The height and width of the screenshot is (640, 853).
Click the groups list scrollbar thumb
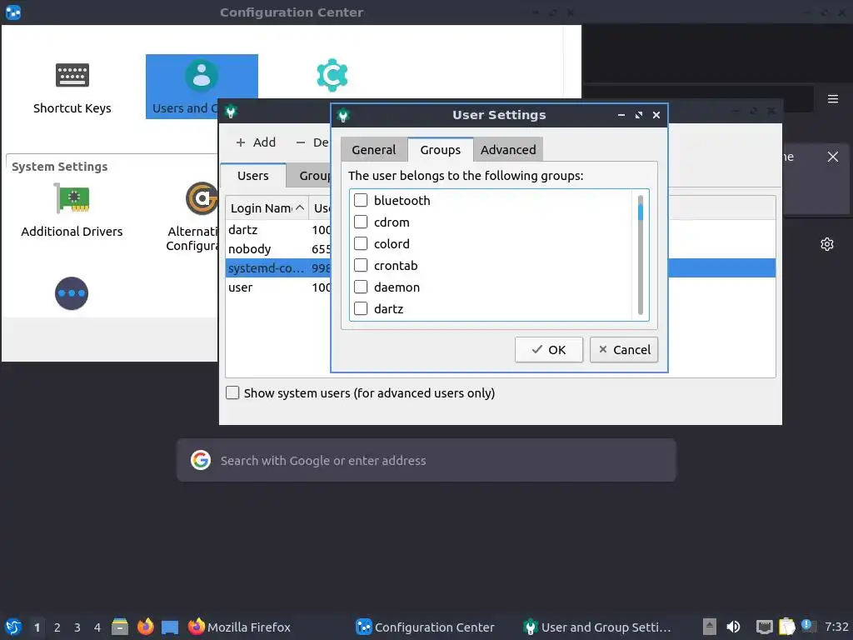tap(641, 212)
